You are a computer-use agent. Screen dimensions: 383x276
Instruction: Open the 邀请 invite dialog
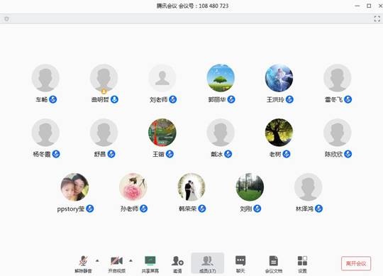tap(177, 264)
